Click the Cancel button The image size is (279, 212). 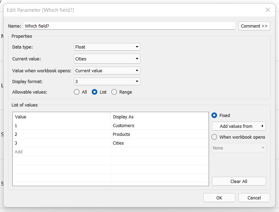click(254, 198)
